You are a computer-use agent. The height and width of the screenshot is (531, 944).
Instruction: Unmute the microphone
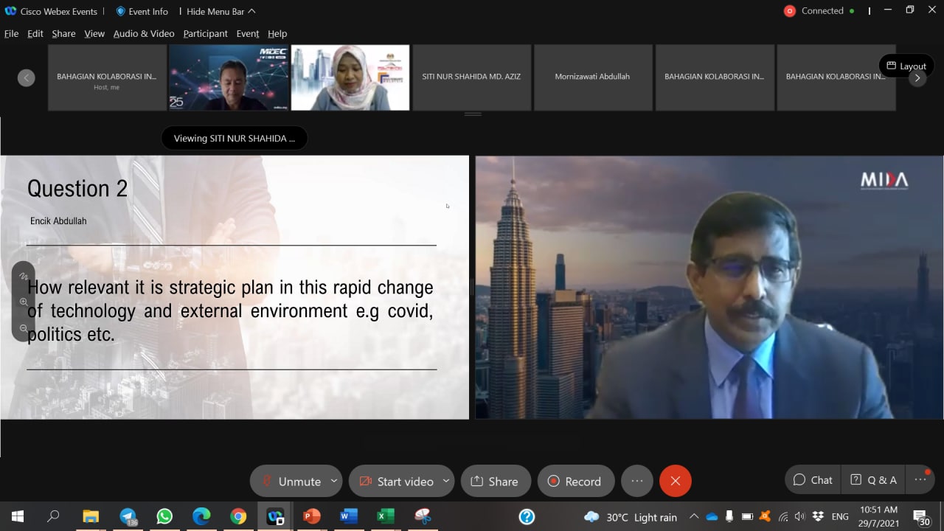pos(290,481)
